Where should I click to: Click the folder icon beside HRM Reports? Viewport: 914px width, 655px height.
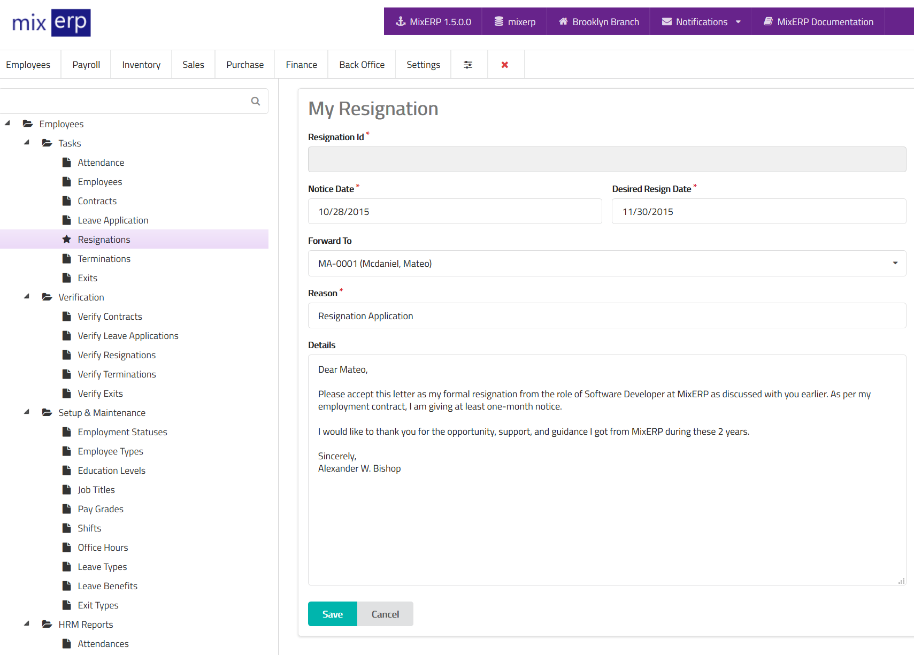click(47, 624)
